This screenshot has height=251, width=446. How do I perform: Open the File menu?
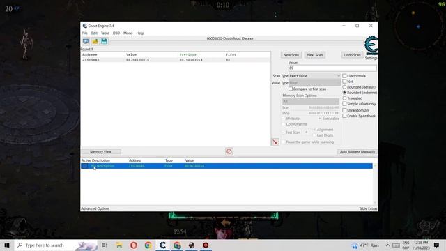[x=85, y=33]
